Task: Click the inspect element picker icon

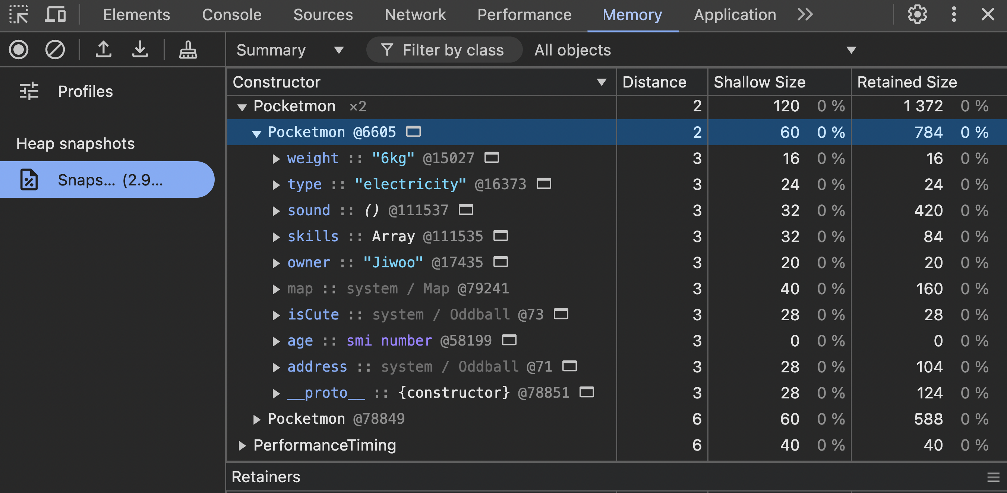Action: point(18,15)
